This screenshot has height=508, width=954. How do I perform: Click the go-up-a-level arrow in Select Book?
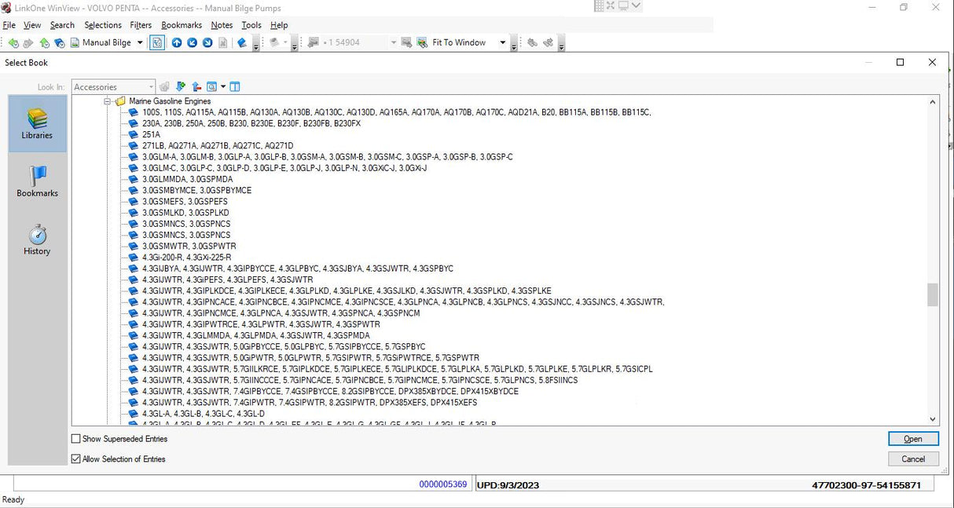point(196,86)
